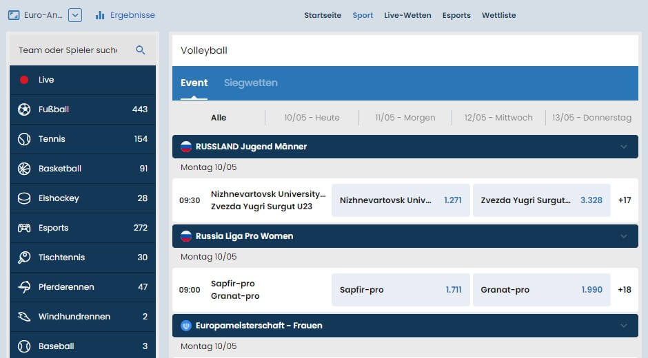Click the Fußball soccer ball icon
Screen dimensions: 648x358
[x=24, y=109]
